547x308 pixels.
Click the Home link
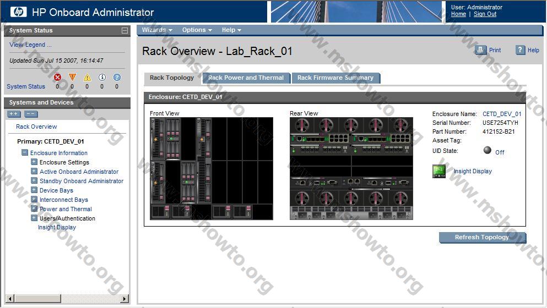[458, 14]
